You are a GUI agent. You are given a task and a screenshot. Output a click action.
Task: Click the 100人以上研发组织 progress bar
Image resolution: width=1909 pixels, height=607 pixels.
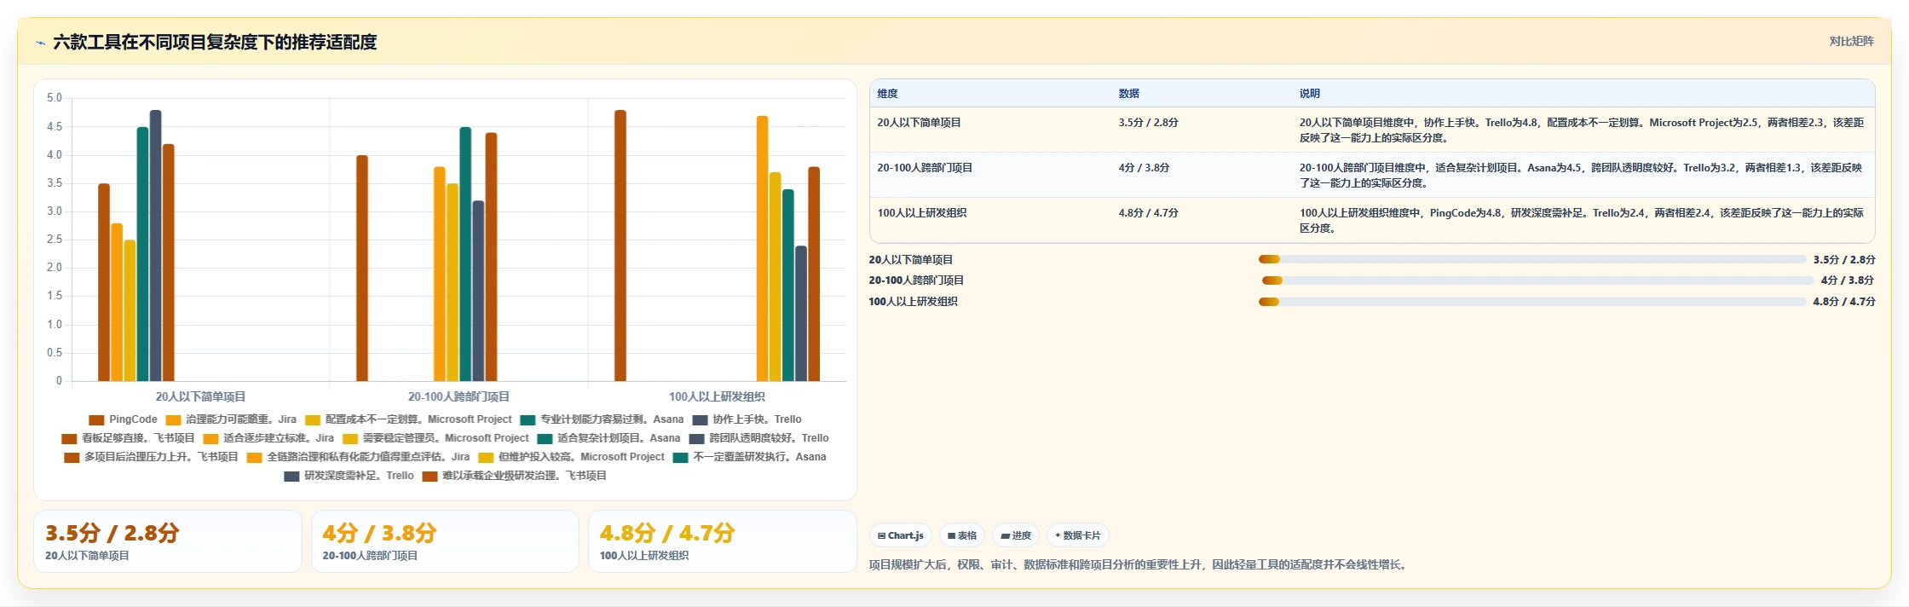[1532, 302]
